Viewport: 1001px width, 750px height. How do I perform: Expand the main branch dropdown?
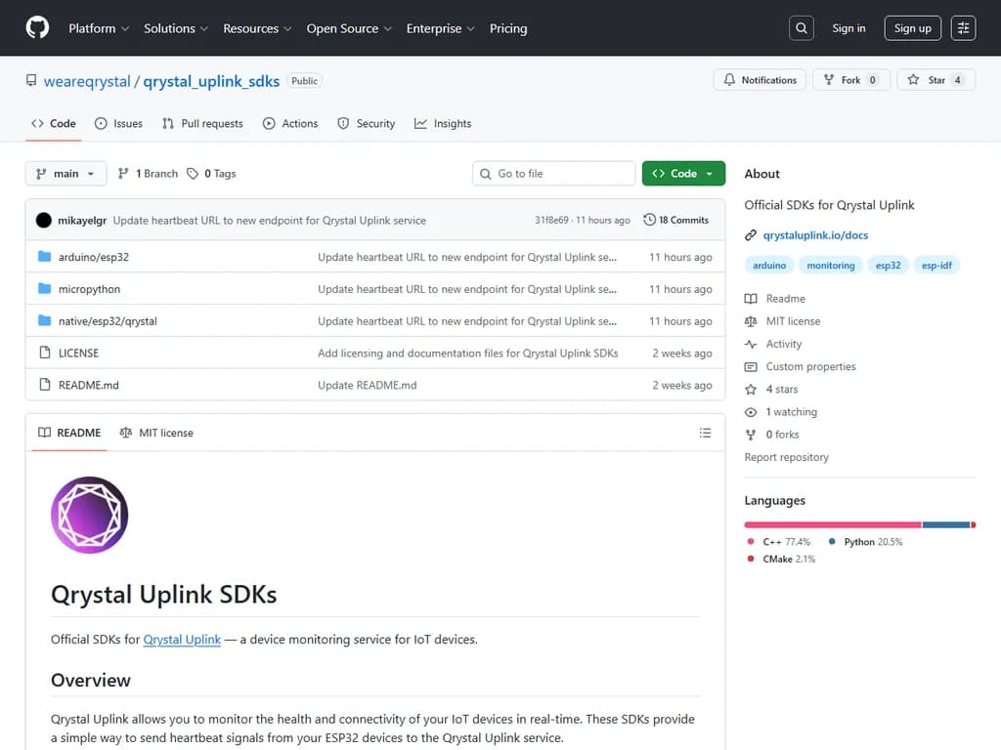pos(65,174)
